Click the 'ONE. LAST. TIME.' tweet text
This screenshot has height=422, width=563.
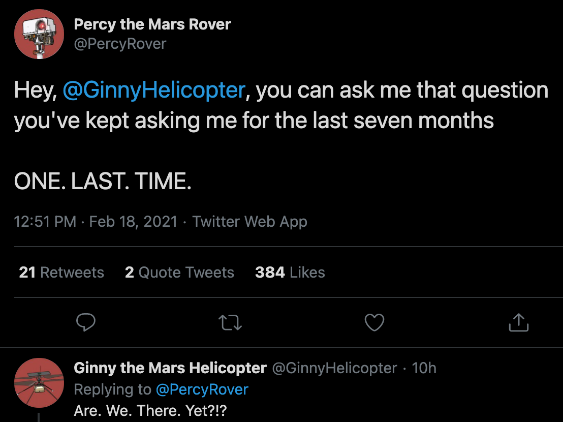point(103,182)
